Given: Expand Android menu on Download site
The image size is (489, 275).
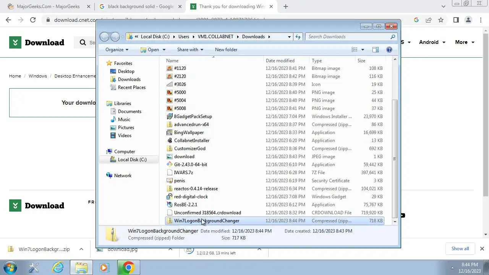Looking at the screenshot, I should point(432,42).
